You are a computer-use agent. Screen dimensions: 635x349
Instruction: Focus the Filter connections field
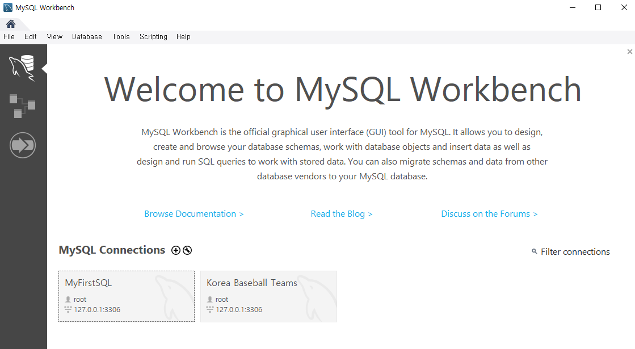(x=575, y=252)
